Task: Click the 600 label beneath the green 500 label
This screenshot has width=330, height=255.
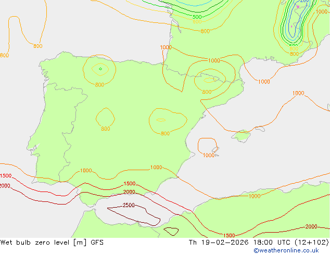Action: point(197,21)
